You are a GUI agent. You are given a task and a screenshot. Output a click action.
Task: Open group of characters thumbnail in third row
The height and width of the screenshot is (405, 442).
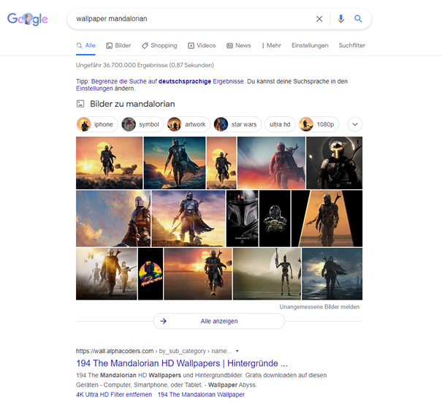pyautogui.click(x=107, y=274)
